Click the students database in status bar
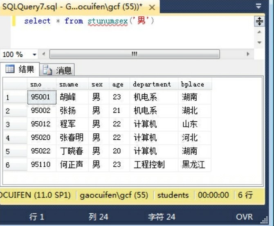 (x=173, y=195)
